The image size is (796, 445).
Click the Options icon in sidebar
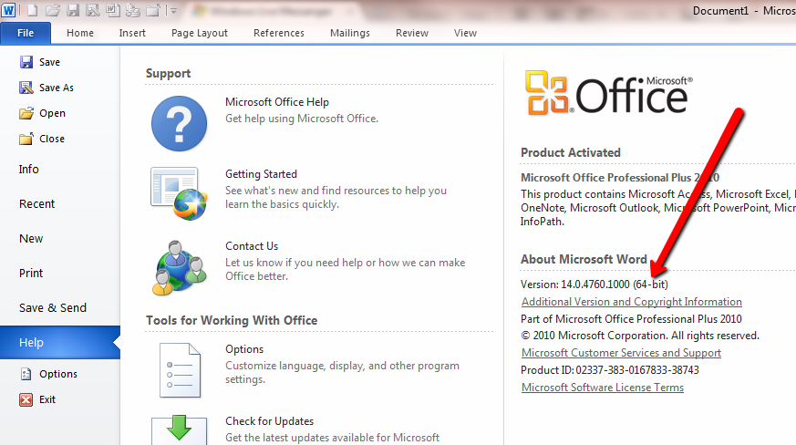coord(26,374)
